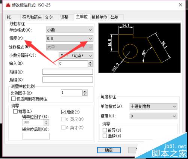This screenshot has height=159, width=188.
Task: Increase the 舍入(R) value with up arrow
Action: (90, 62)
